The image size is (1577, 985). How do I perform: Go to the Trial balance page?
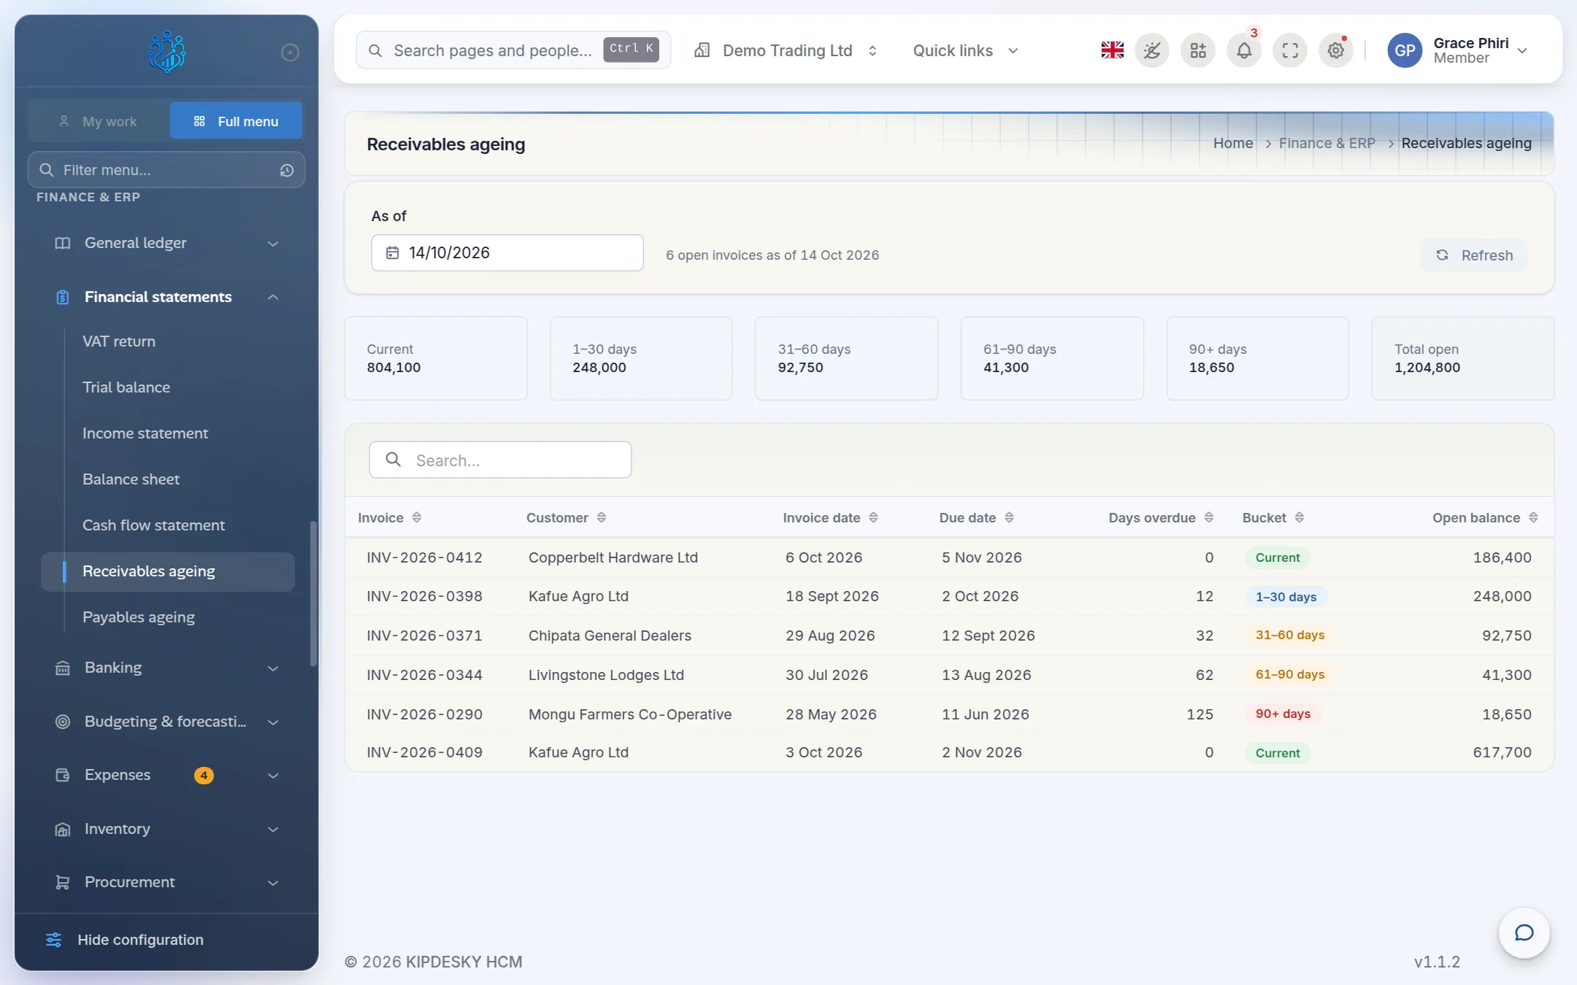click(x=126, y=387)
